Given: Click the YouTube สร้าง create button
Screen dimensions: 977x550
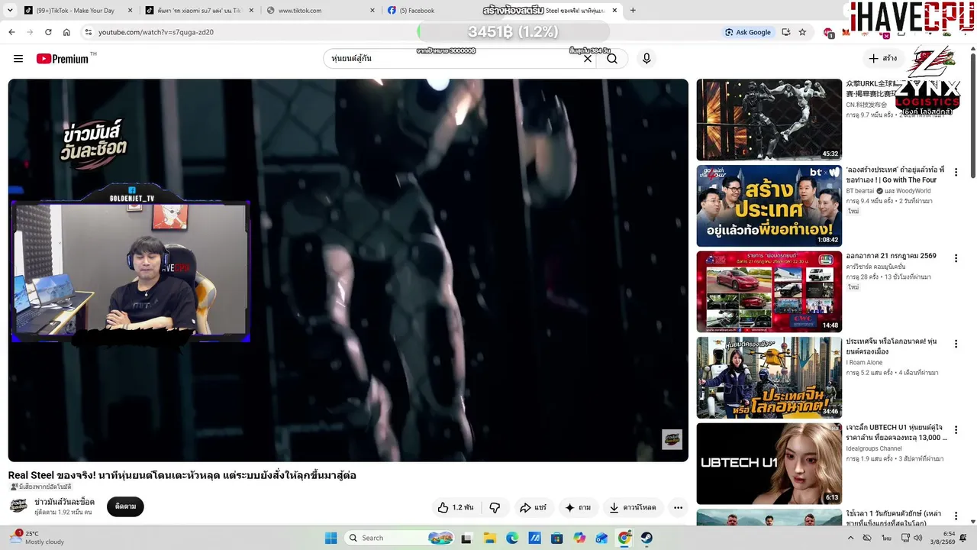Looking at the screenshot, I should pos(882,59).
